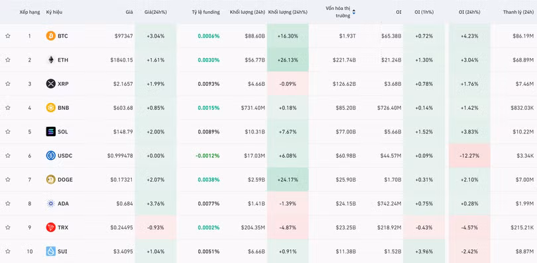This screenshot has height=263, width=537.
Task: Click SOL volume $10.31B
Action: tap(255, 131)
